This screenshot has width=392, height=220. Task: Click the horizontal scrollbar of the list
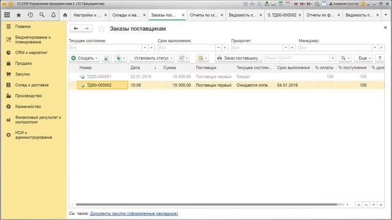point(206,205)
